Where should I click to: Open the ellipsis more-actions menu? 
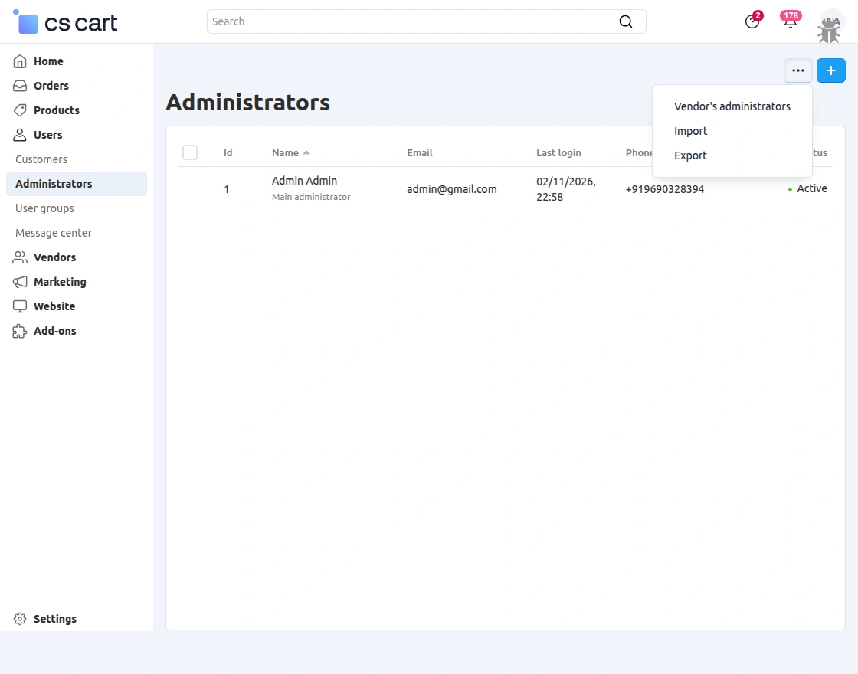797,70
